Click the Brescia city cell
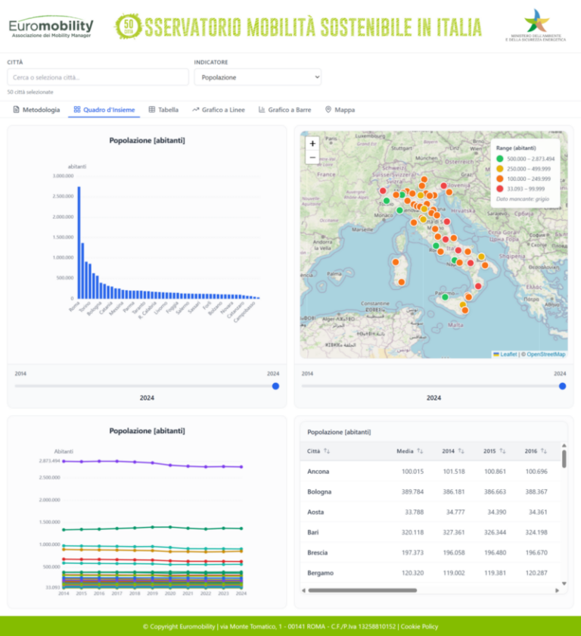This screenshot has width=581, height=636. pyautogui.click(x=317, y=553)
